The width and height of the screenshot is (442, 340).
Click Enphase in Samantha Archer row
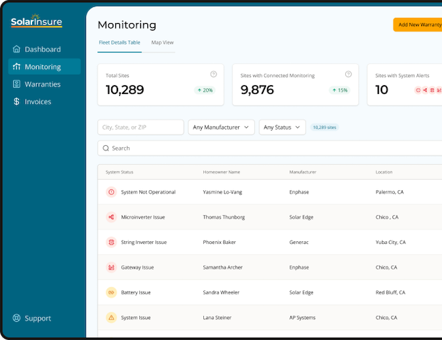tap(299, 267)
